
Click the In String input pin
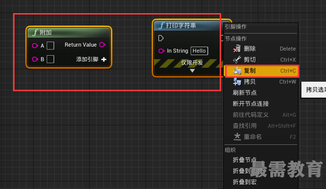point(161,51)
